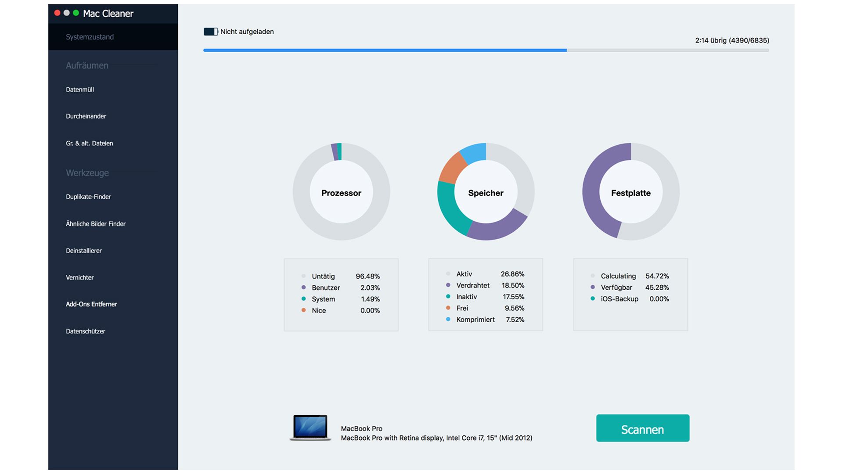Click the green Verfügbar color dot
843x474 pixels.
pyautogui.click(x=593, y=287)
